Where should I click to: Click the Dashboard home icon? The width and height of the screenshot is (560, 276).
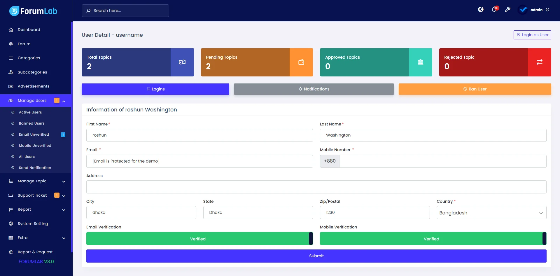click(11, 30)
